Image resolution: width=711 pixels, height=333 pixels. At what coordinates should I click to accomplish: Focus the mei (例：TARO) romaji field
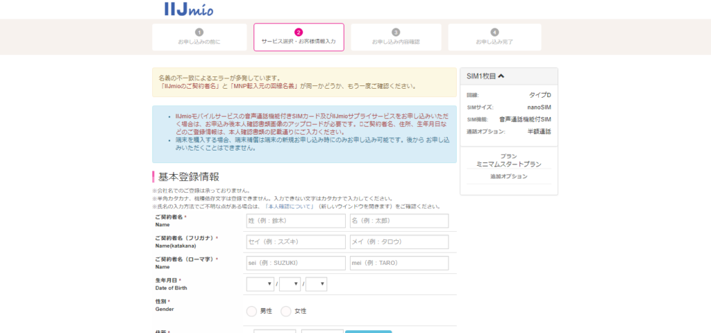tap(399, 263)
